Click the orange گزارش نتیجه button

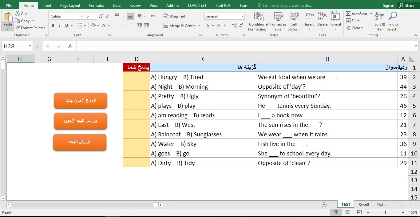80,142
